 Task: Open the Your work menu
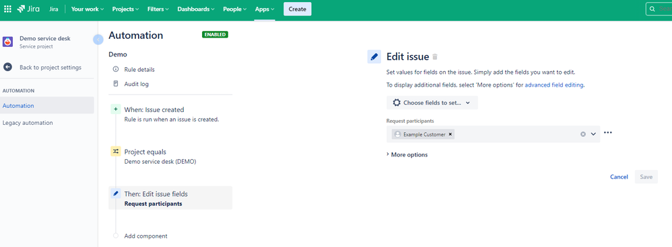click(88, 9)
